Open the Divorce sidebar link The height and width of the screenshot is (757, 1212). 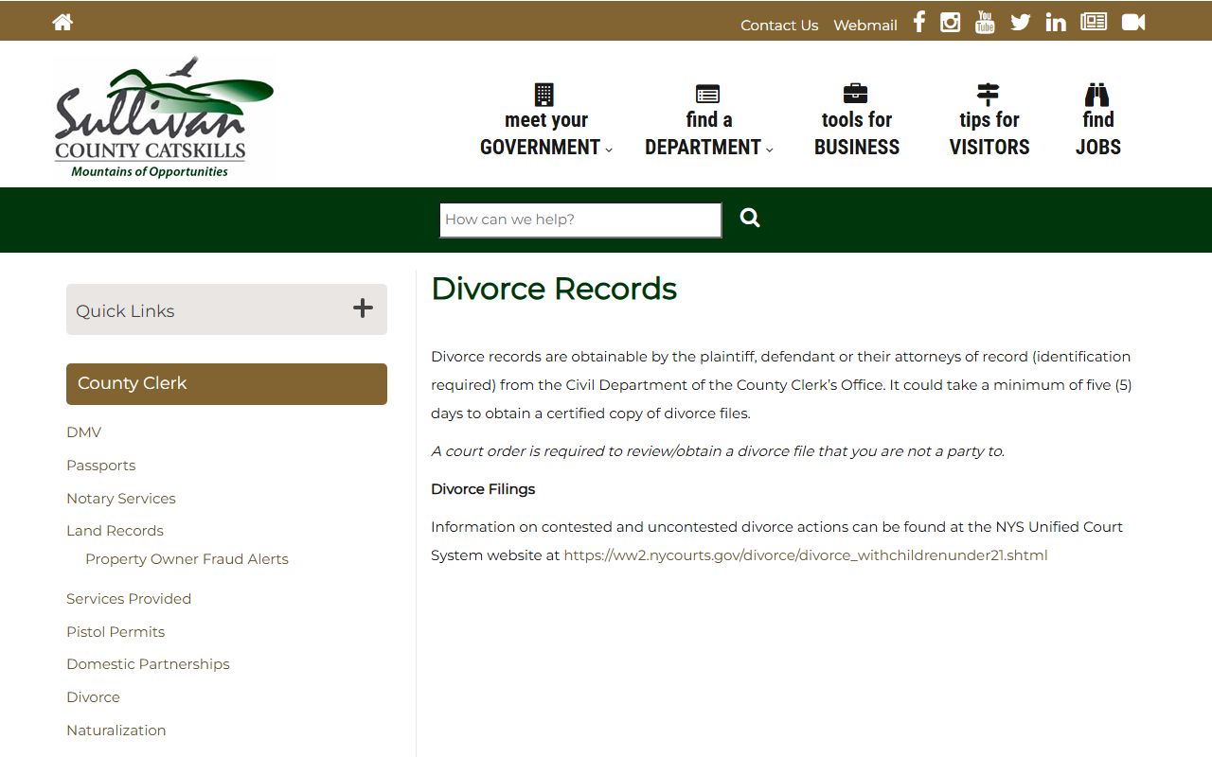[93, 697]
